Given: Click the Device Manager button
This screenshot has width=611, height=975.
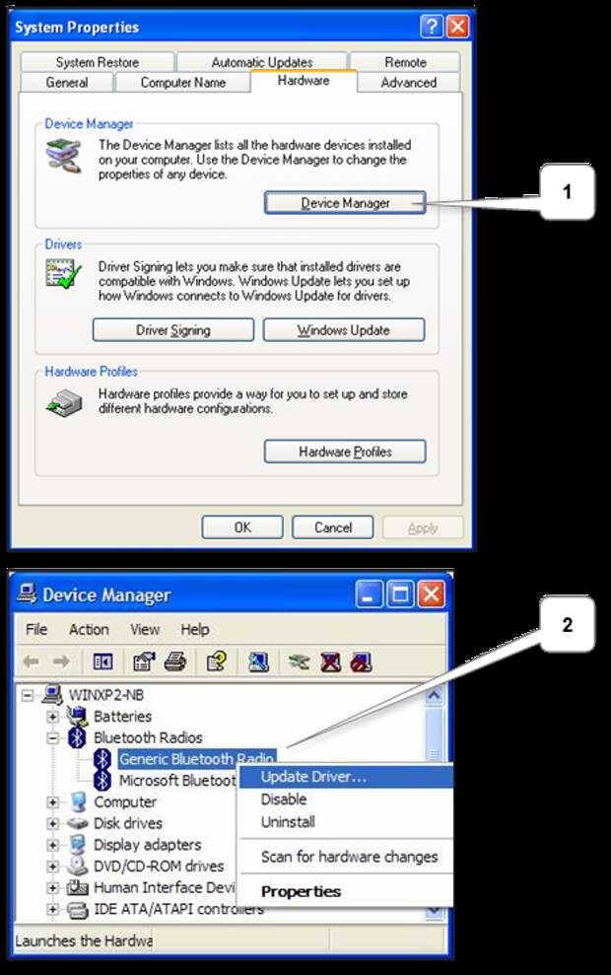Looking at the screenshot, I should pos(345,203).
